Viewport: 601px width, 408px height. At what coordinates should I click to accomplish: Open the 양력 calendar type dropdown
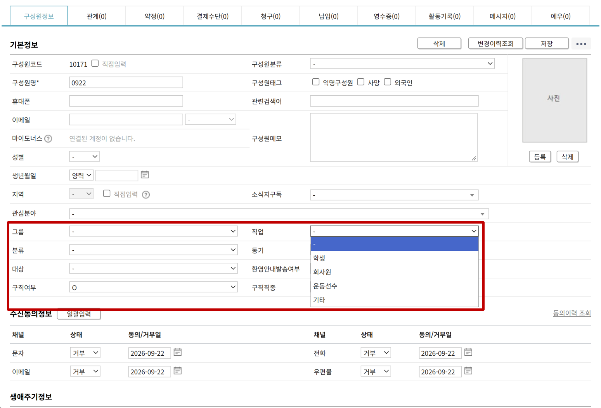(x=81, y=175)
